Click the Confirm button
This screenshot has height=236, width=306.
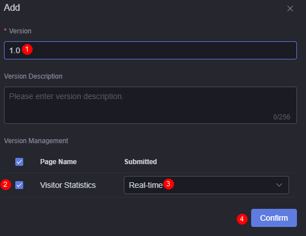point(274,218)
